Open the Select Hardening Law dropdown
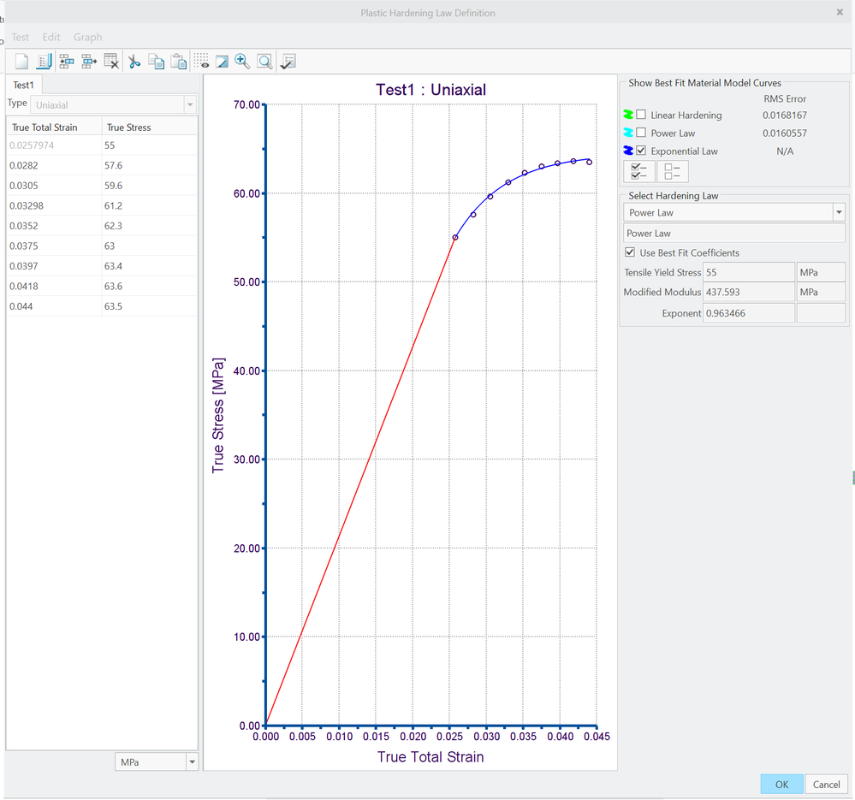 tap(839, 212)
